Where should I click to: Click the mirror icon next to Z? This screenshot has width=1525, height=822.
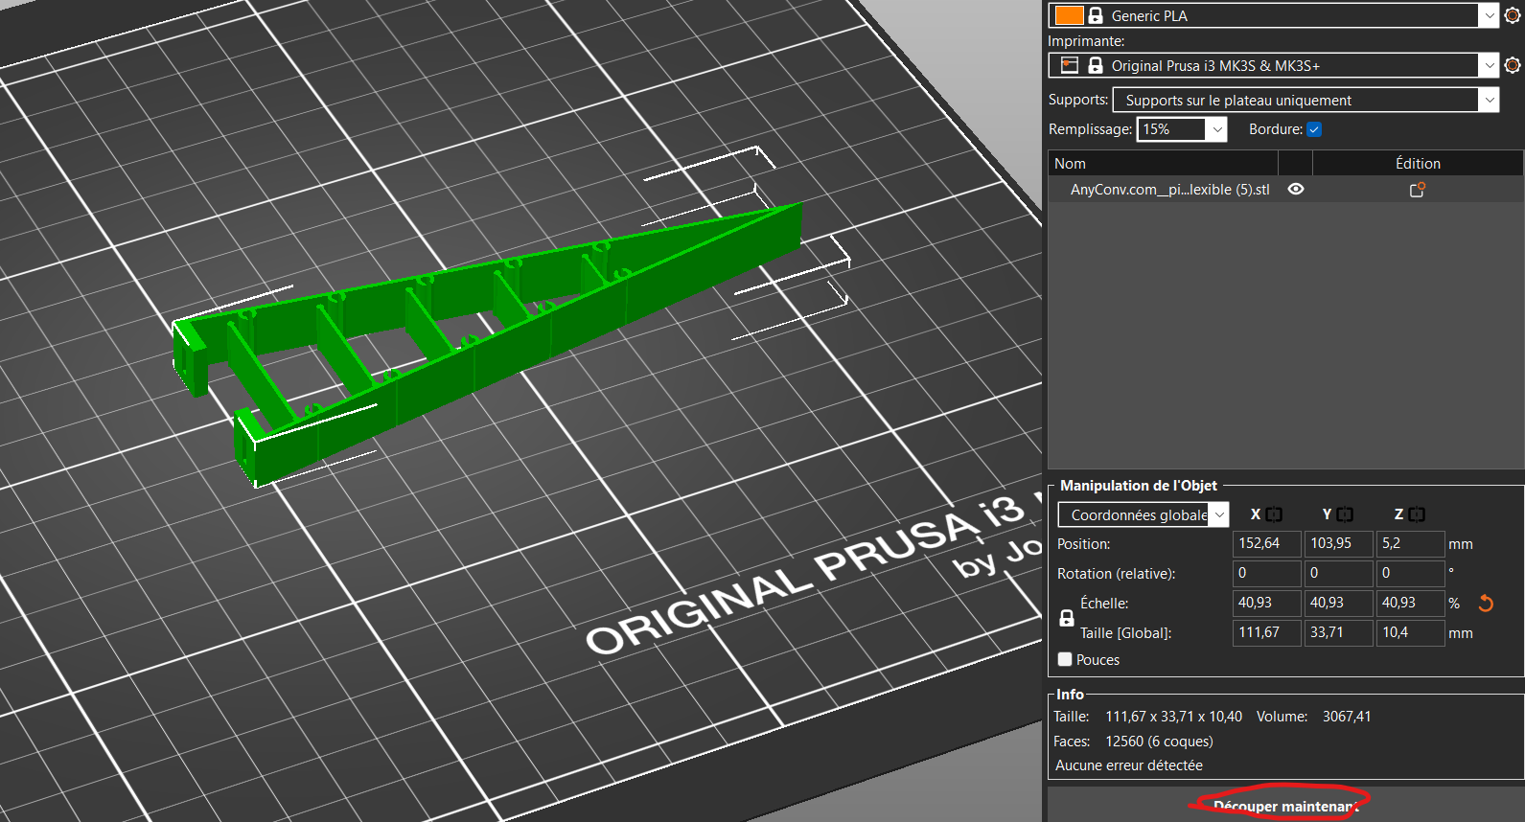1417,514
